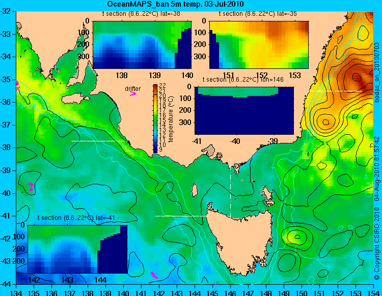The width and height of the screenshot is (382, 296).
Task: Click the white dash-dot section line at longitude 146
Action: [230, 189]
